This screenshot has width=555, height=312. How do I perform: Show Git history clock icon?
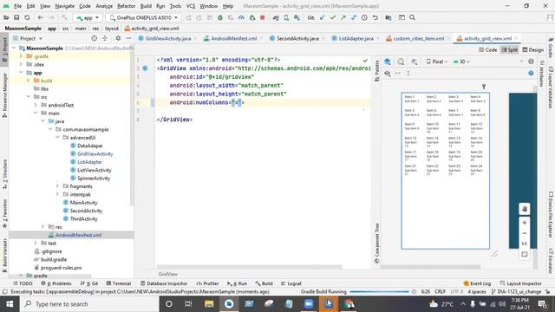click(364, 17)
